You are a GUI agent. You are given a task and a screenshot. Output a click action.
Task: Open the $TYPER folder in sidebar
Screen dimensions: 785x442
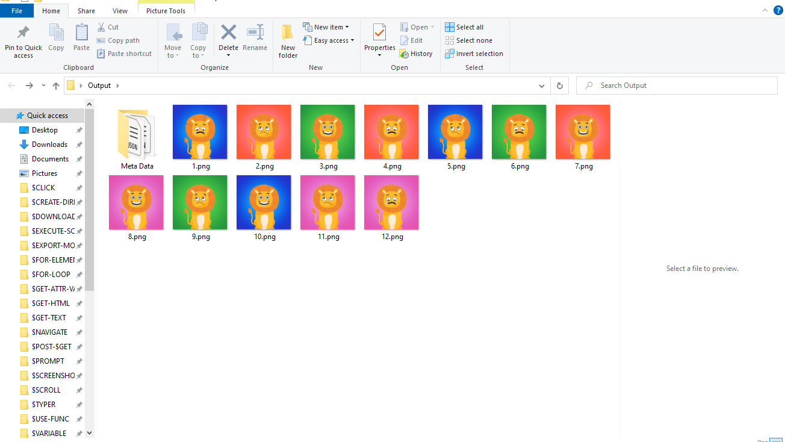coord(43,405)
